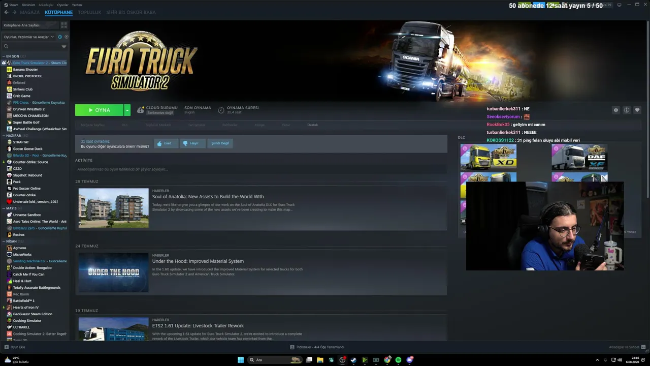650x366 pixels.
Task: Switch to the TOPLULUK tab
Action: [89, 12]
